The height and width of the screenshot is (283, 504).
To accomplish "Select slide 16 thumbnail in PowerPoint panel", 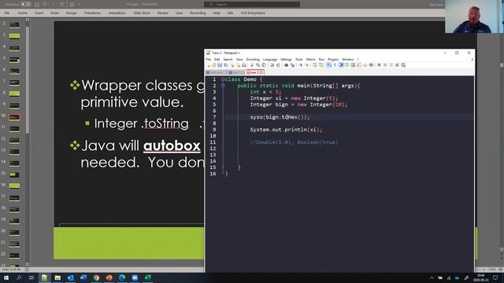I will coord(14,186).
